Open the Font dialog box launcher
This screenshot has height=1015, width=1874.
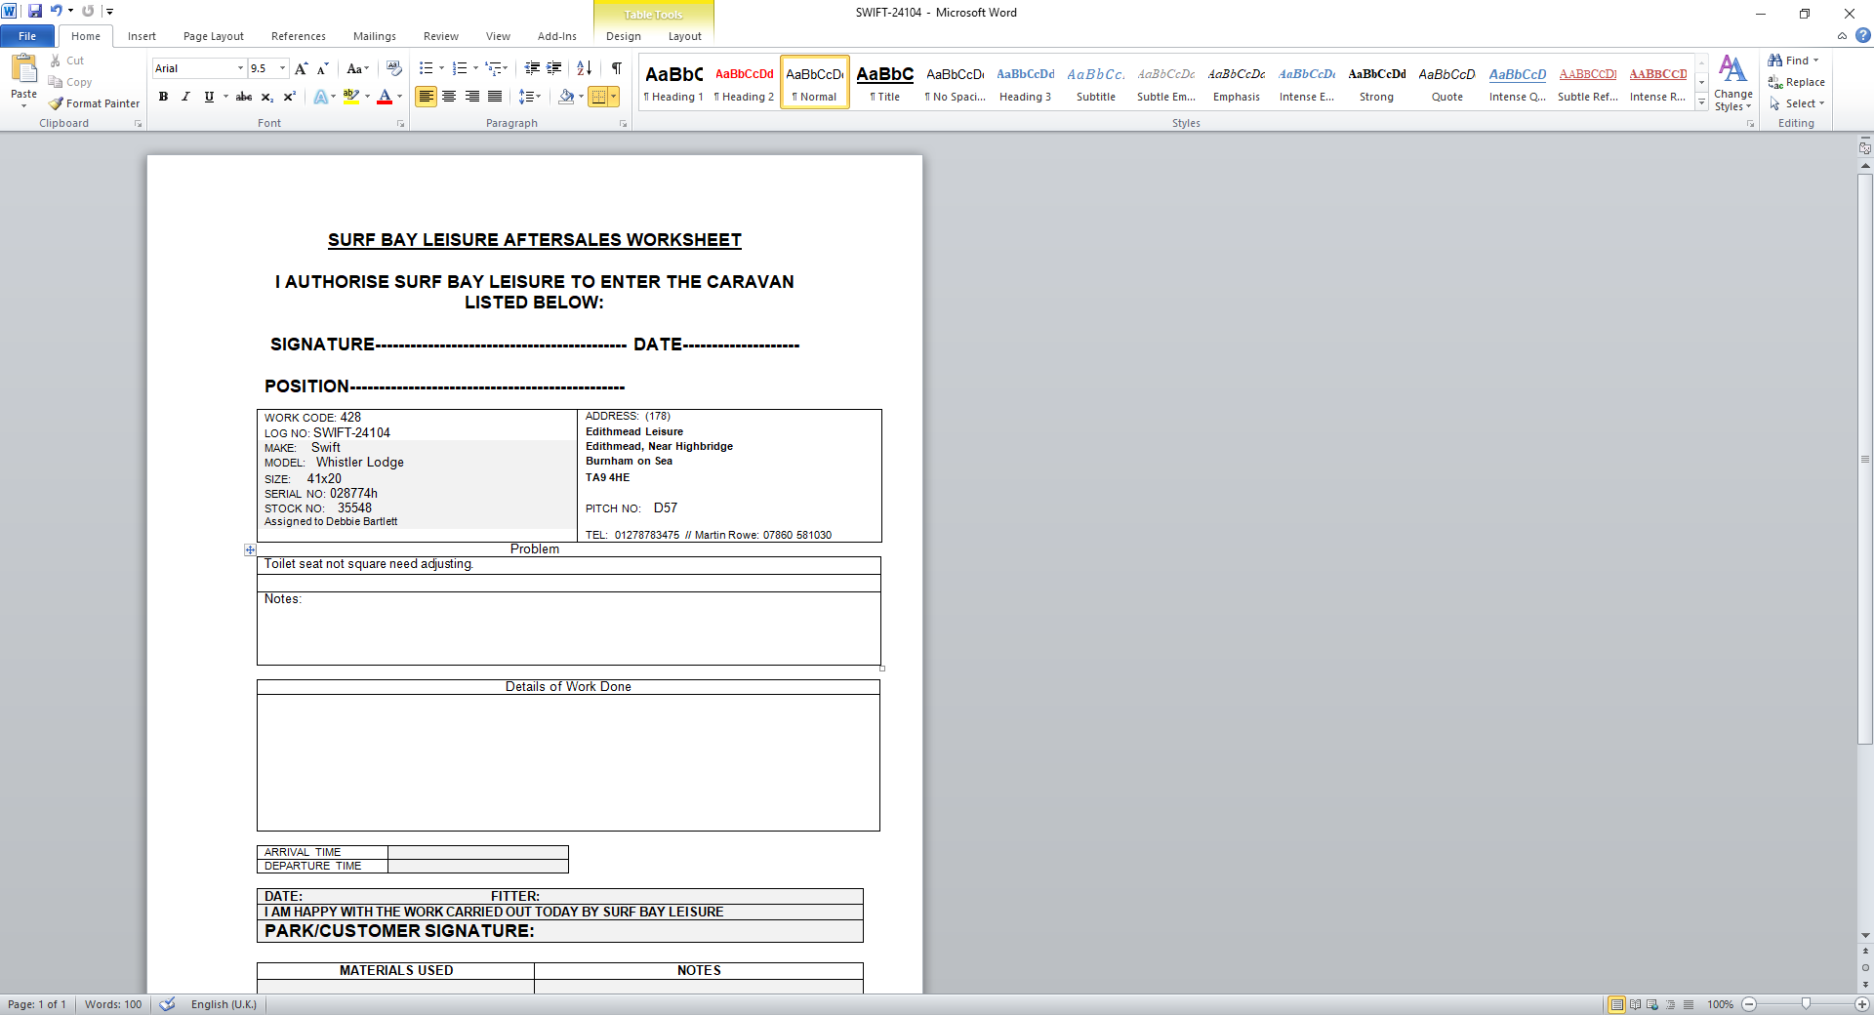pyautogui.click(x=400, y=124)
